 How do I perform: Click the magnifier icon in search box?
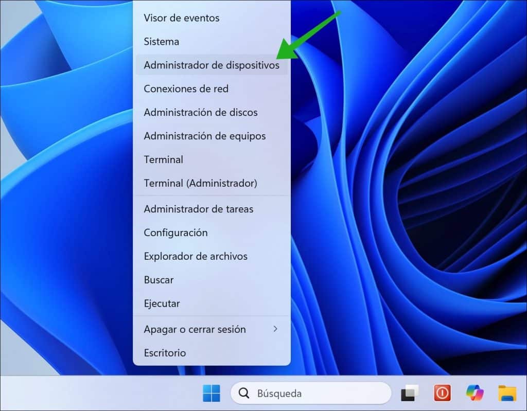point(243,393)
